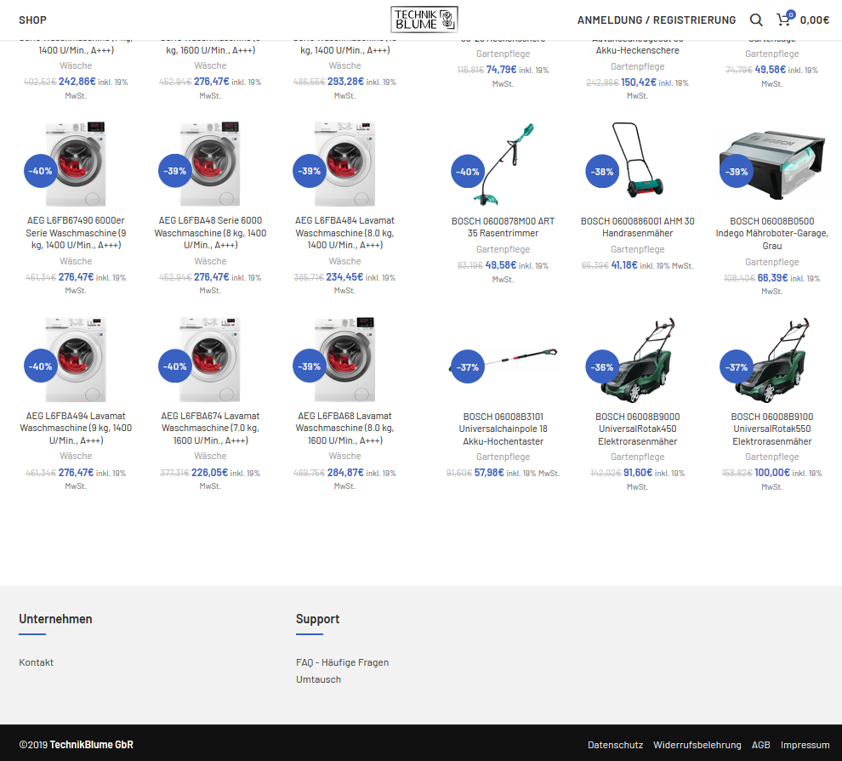The image size is (842, 761).
Task: Click the AEG L6FBA674 Lavamat title
Action: (210, 429)
